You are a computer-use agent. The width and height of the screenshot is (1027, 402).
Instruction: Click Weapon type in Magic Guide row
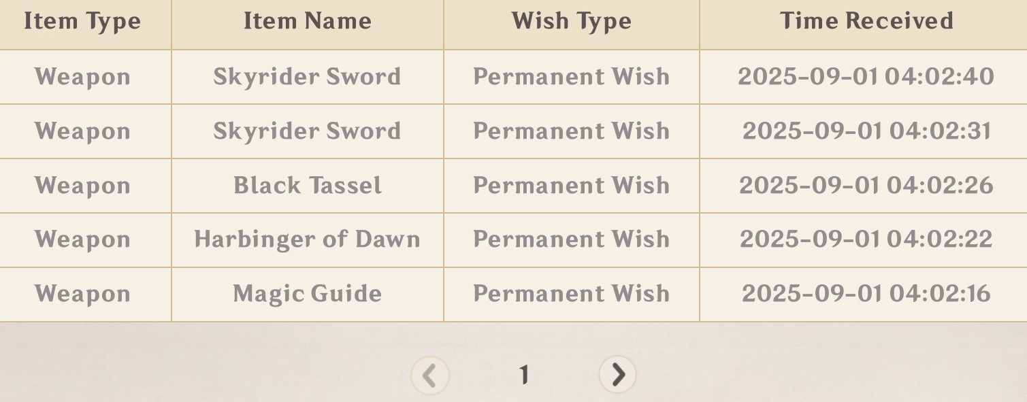(82, 295)
